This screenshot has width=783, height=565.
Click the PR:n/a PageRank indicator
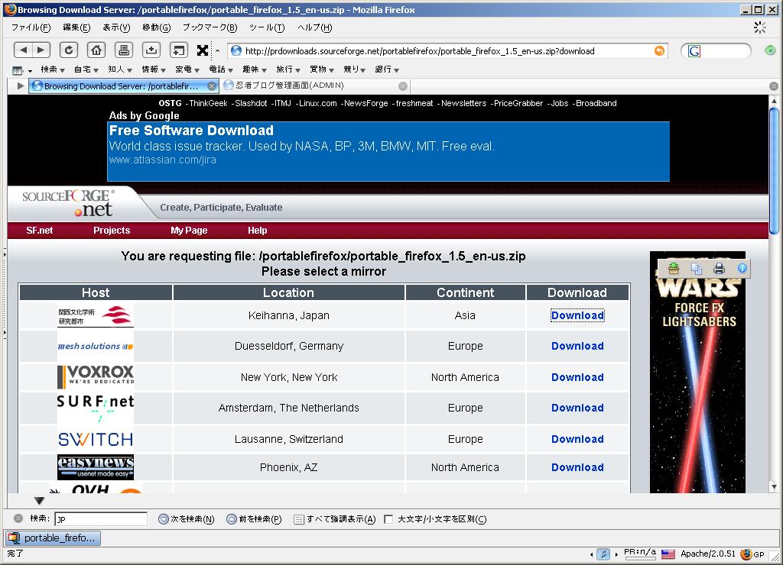(x=640, y=554)
